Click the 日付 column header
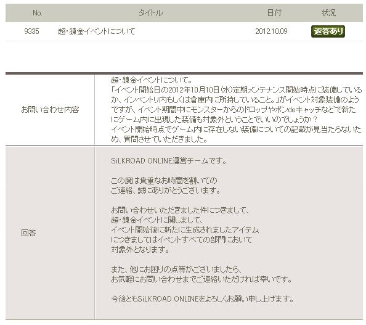Image resolution: width=366 pixels, height=325 pixels. (274, 13)
